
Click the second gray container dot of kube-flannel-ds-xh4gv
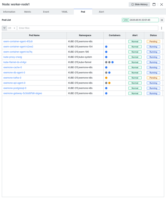click(x=109, y=62)
